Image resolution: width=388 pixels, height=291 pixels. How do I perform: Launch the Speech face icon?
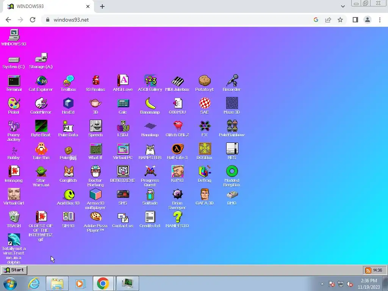pyautogui.click(x=95, y=126)
